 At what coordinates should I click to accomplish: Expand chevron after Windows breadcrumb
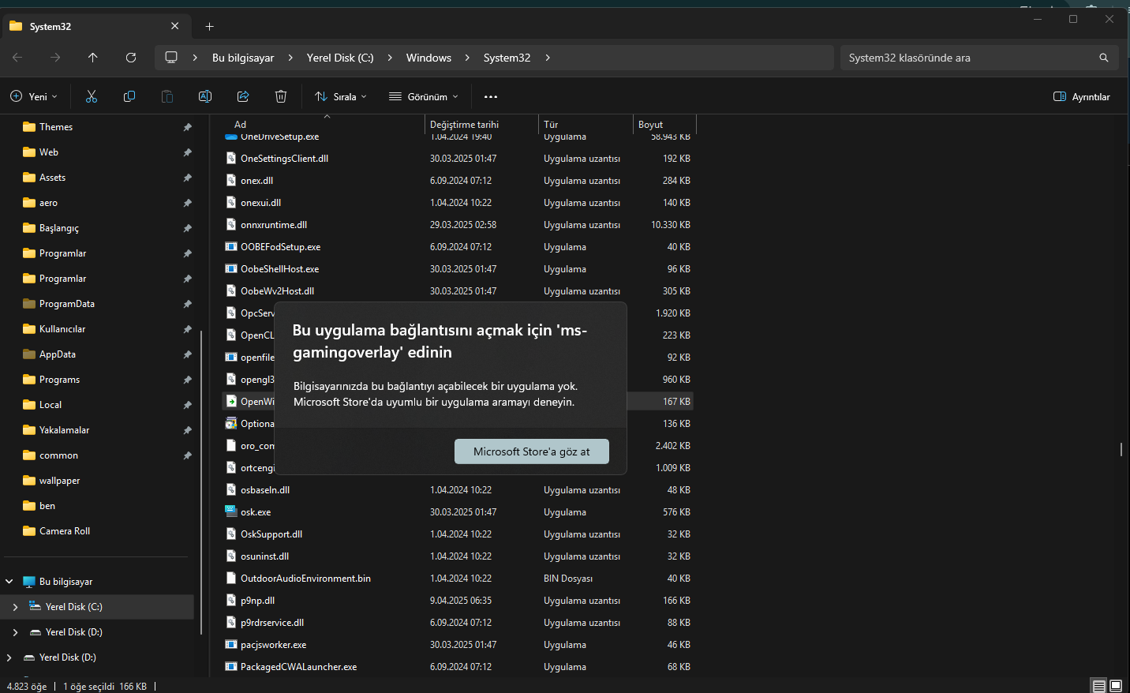467,58
